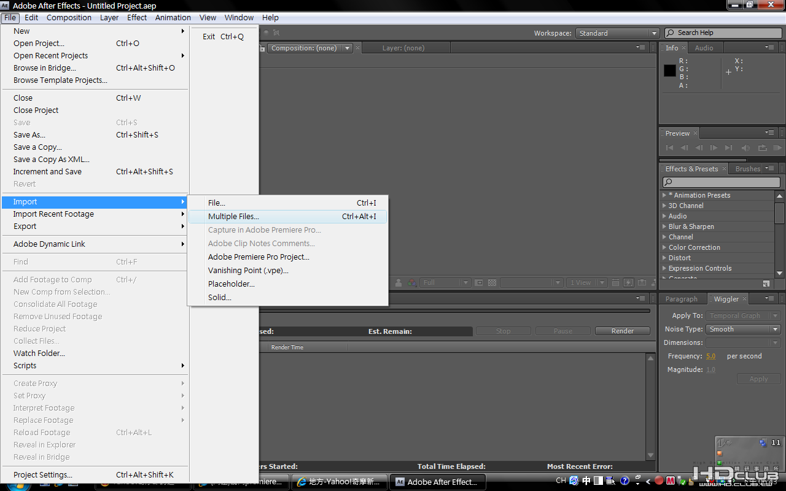
Task: Open the 1 View layout dropdown
Action: [588, 283]
